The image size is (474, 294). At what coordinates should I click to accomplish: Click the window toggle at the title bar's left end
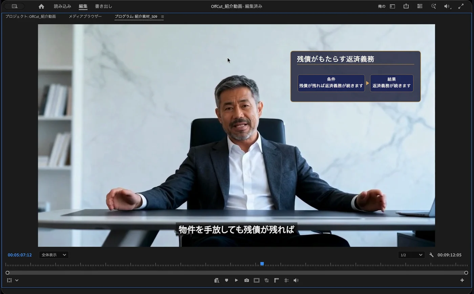tap(14, 6)
